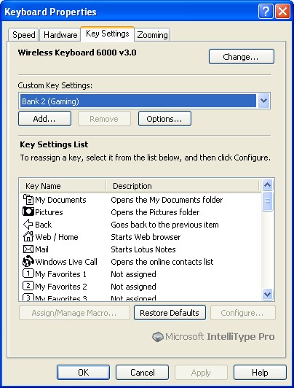Viewport: 294px width, 388px height.
Task: Select the Mail envelope icon
Action: [x=28, y=249]
